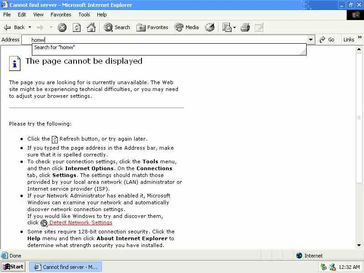The image size is (364, 273).
Task: Click the 12:32 AM system clock
Action: [349, 267]
